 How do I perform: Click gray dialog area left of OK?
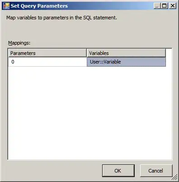point(54,171)
